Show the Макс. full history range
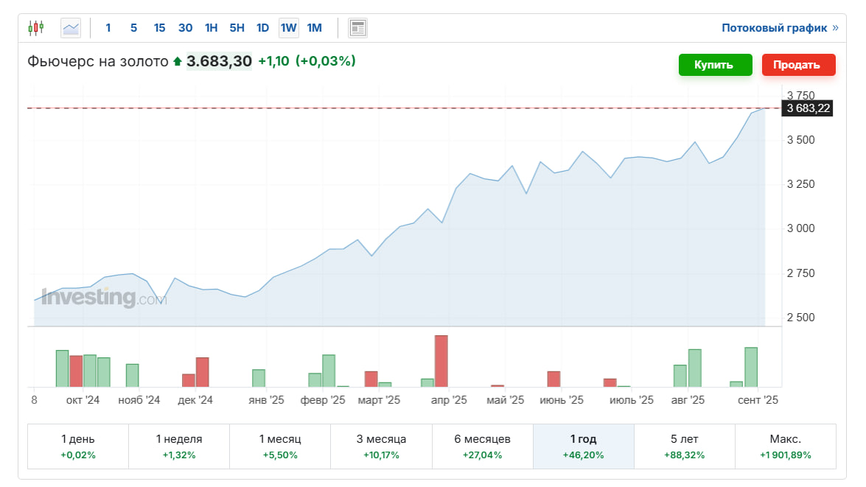Image resolution: width=866 pixels, height=487 pixels. point(785,446)
